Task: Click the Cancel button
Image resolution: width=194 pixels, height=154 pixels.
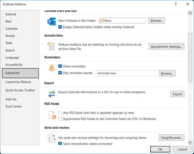Action: [x=182, y=149]
